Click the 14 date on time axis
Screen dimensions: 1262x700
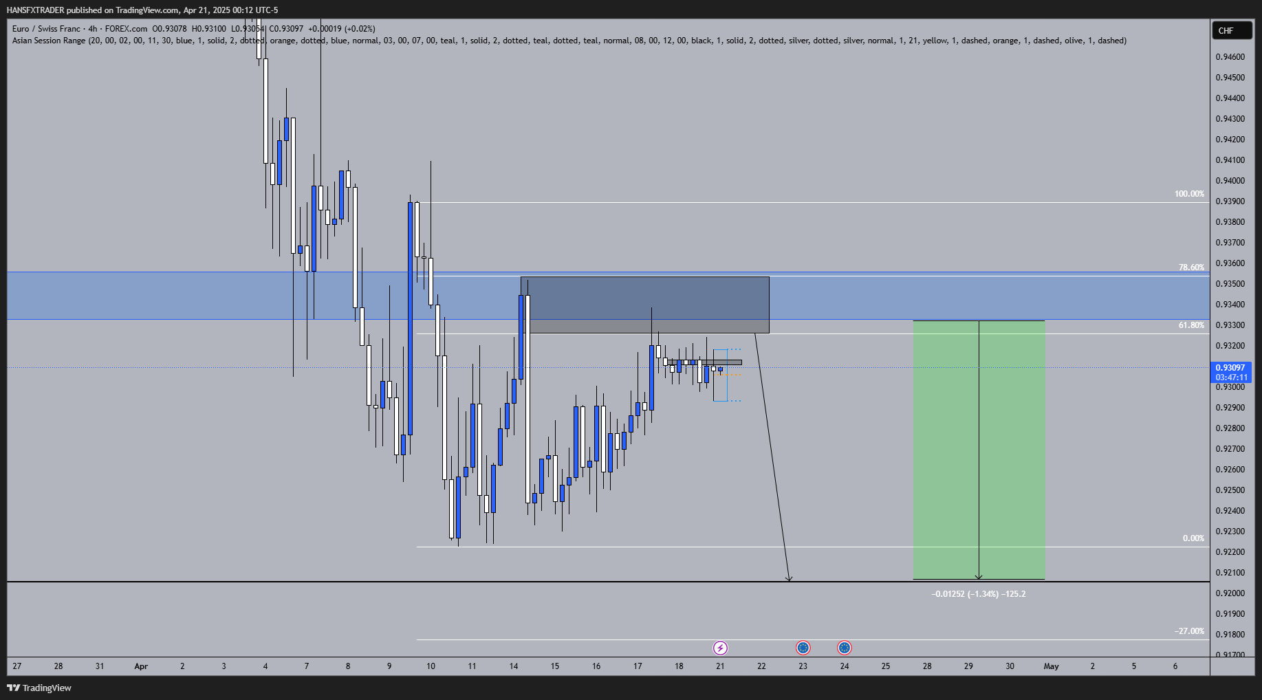tap(514, 666)
